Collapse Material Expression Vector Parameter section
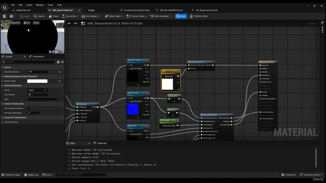 [x=3, y=76]
